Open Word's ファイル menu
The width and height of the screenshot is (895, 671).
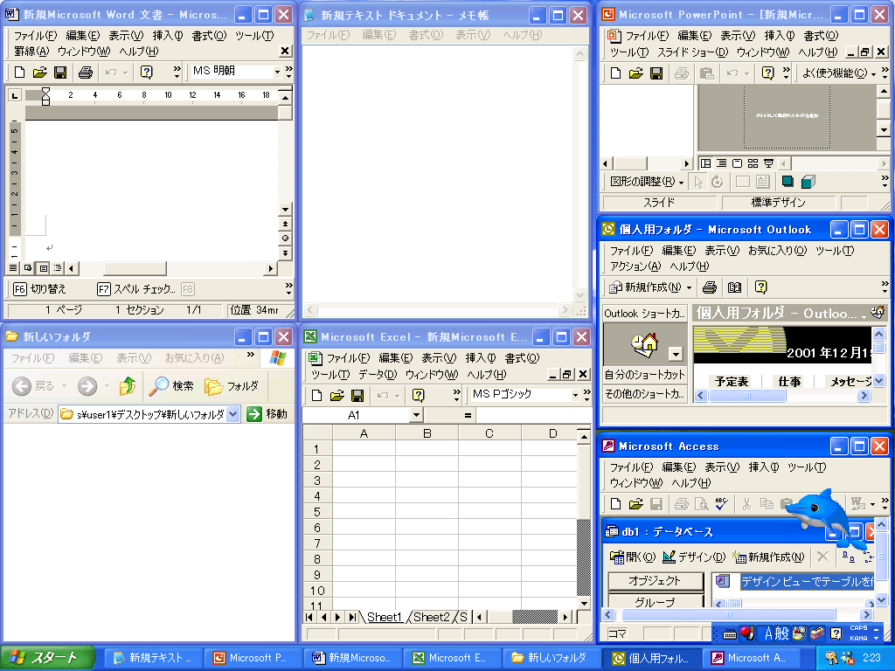[35, 36]
